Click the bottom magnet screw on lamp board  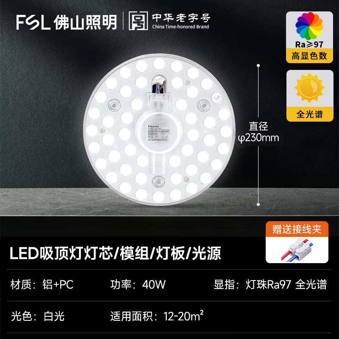point(158,181)
